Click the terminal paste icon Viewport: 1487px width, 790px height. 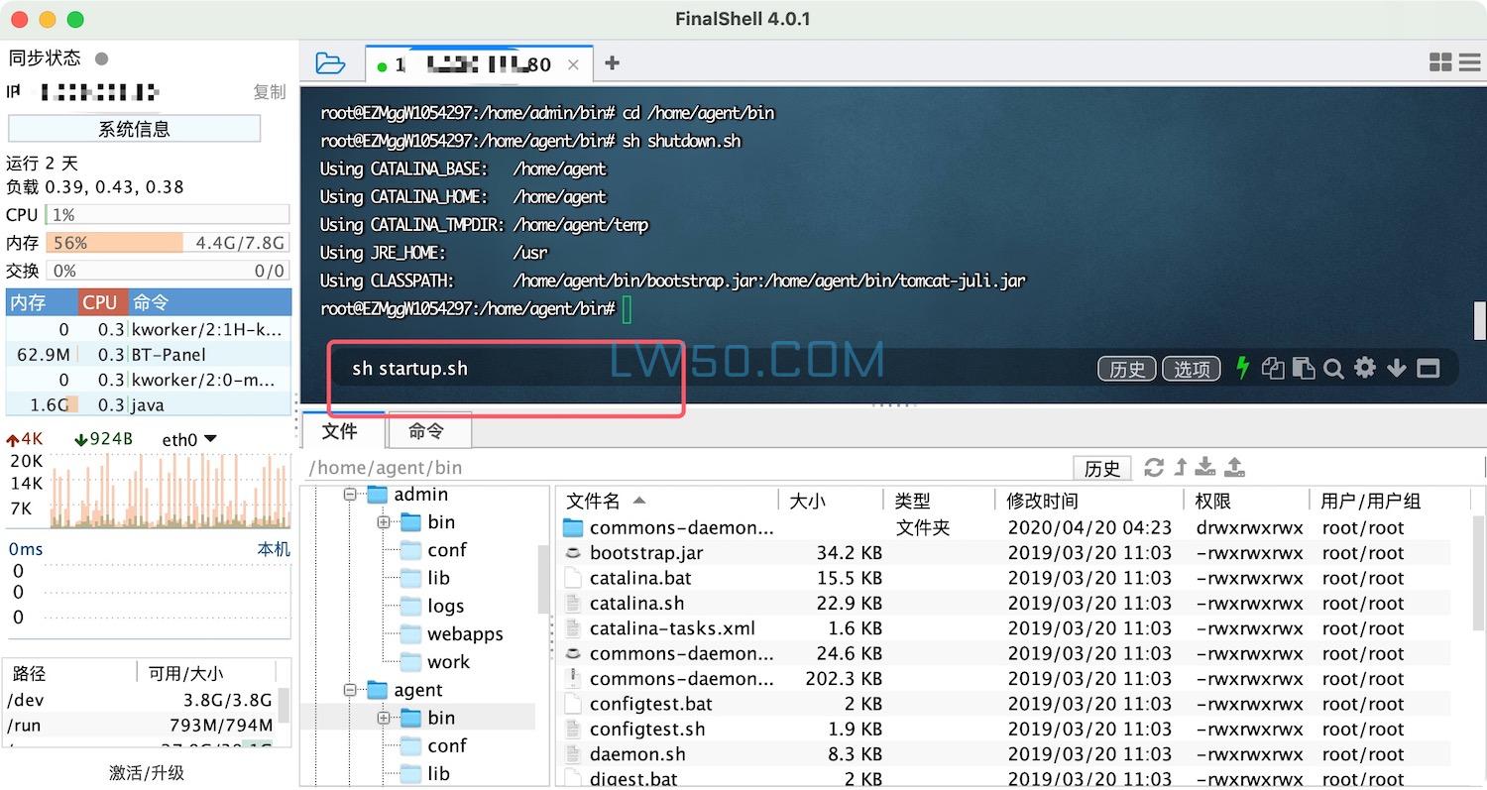[1304, 369]
